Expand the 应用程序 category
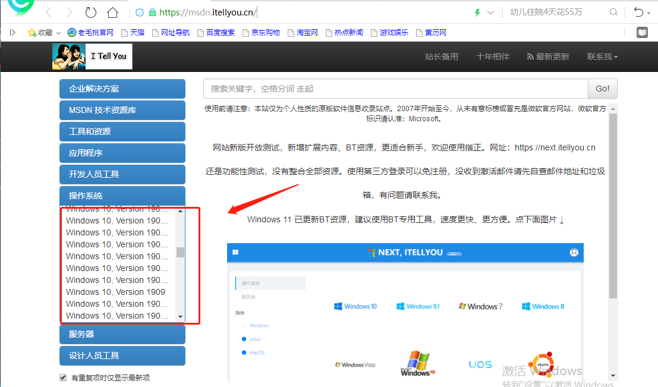The height and width of the screenshot is (387, 658). [122, 153]
